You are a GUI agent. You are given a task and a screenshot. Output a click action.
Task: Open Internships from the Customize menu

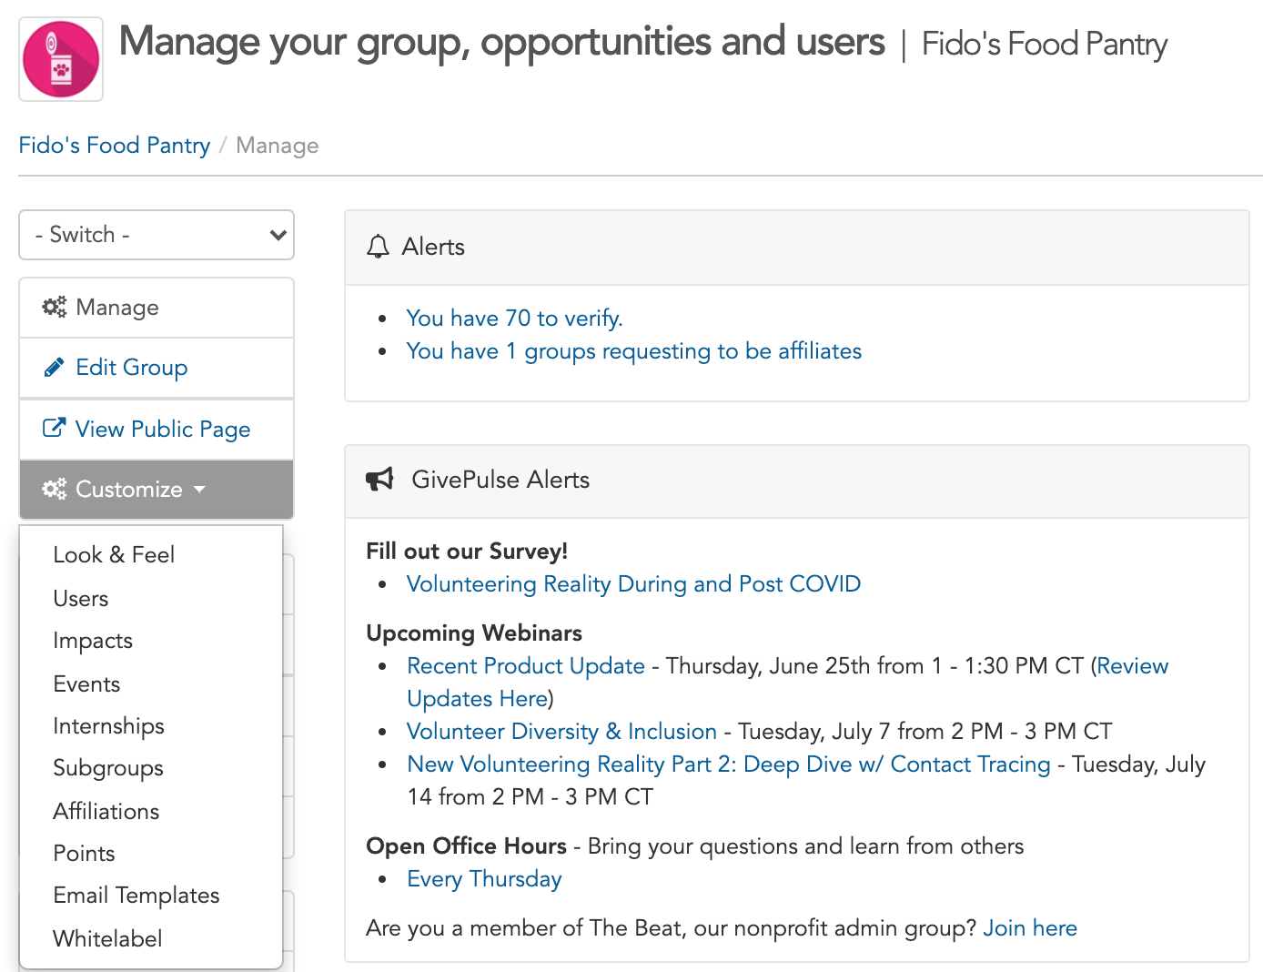tap(109, 726)
